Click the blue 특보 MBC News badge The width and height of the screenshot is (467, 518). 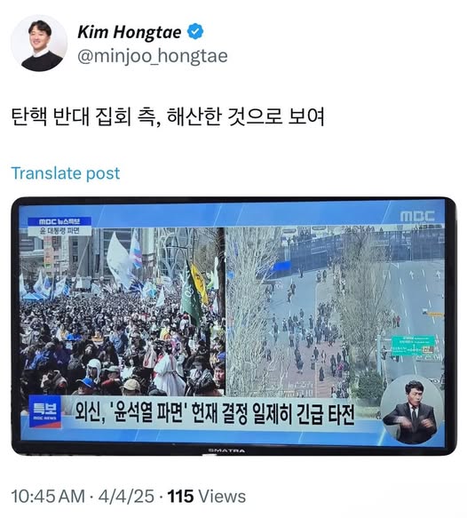[x=45, y=411]
